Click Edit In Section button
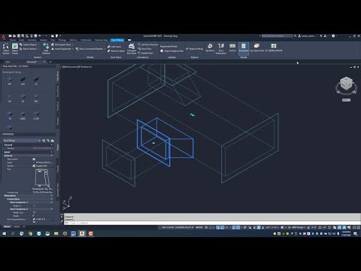This screenshot has width=361, height=271. pos(28,49)
